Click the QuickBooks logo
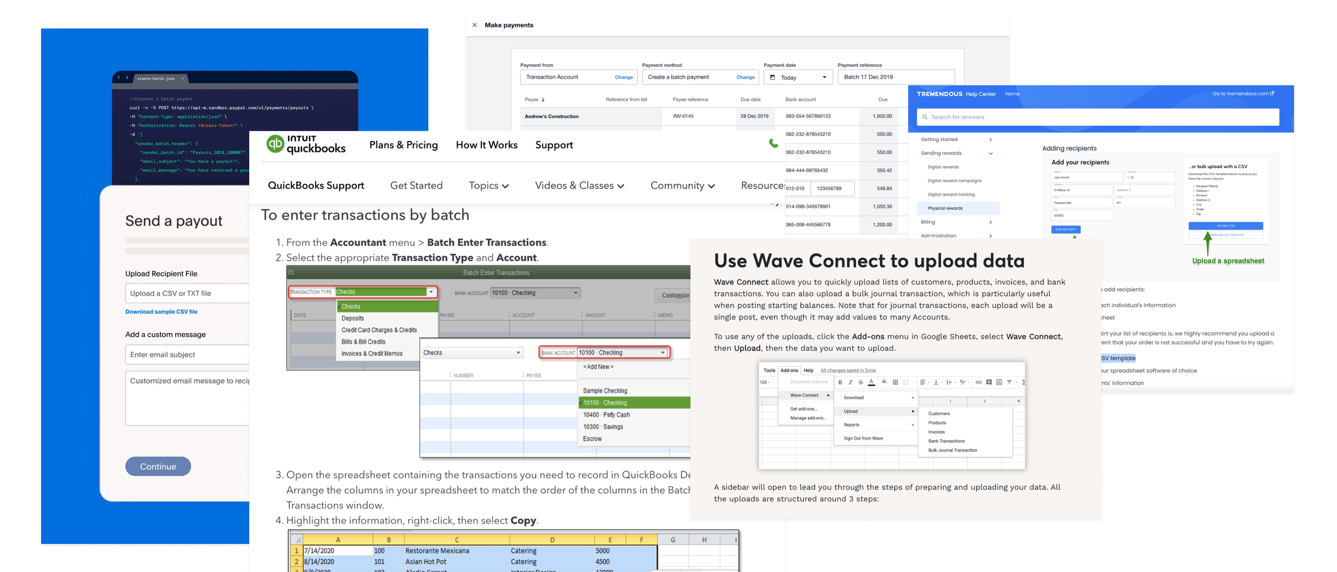 [306, 144]
